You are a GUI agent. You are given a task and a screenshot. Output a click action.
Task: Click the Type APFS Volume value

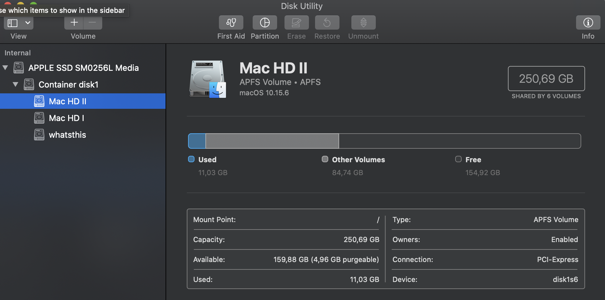point(556,220)
